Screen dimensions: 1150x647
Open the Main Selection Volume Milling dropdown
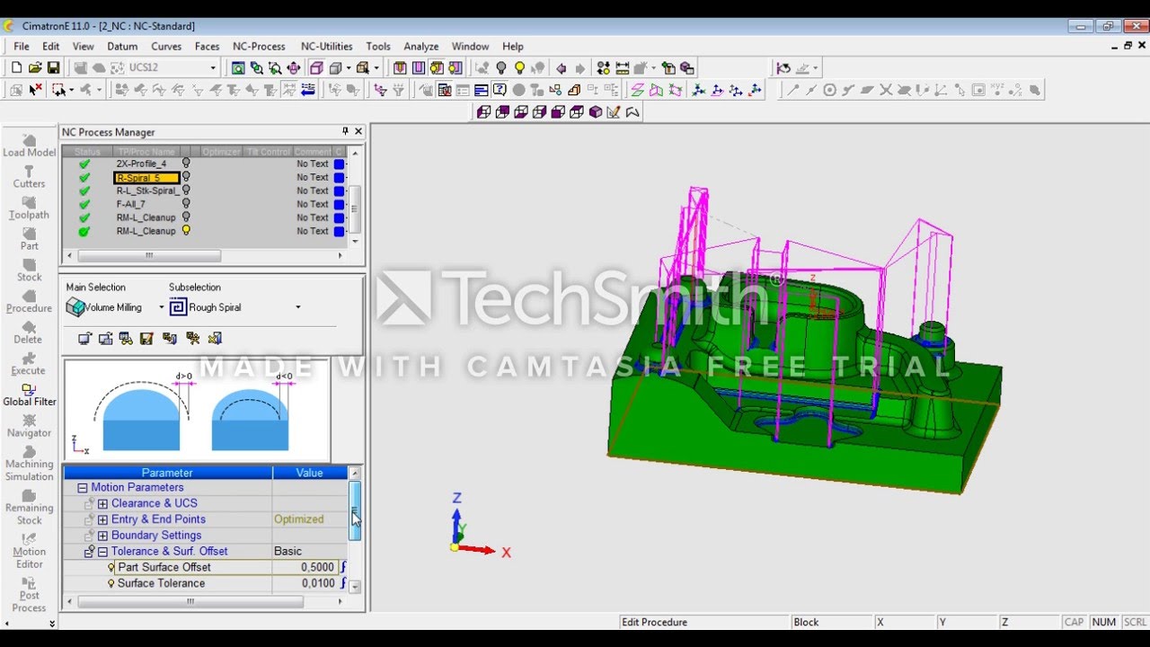tap(162, 307)
